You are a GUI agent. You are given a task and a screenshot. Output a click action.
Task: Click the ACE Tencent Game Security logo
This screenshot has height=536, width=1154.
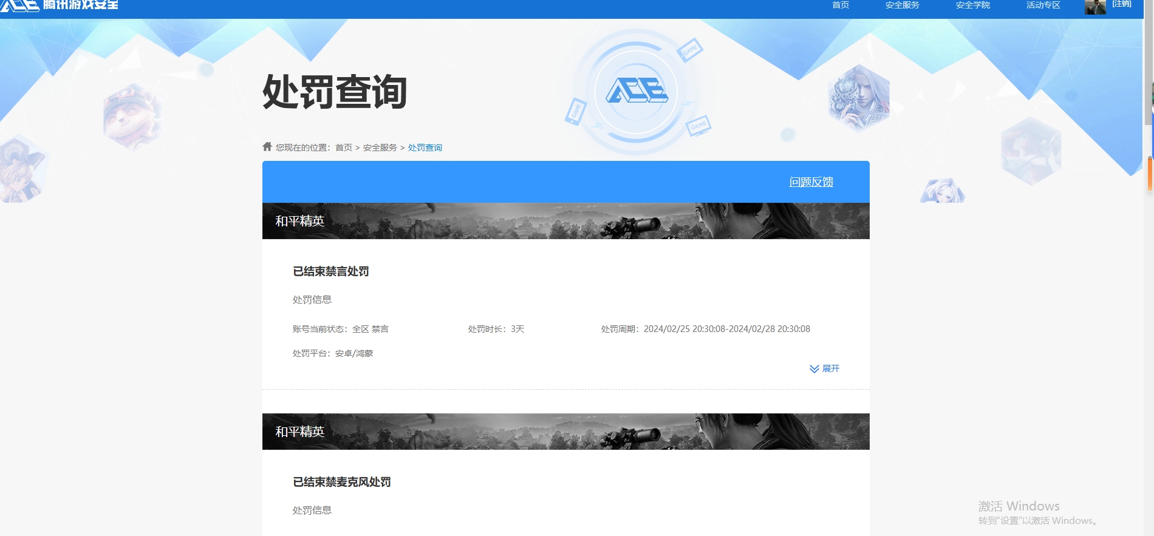tap(60, 5)
